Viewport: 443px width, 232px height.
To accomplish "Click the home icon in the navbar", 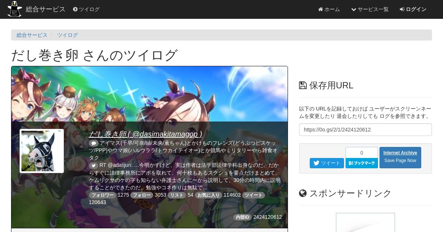I will pos(320,9).
